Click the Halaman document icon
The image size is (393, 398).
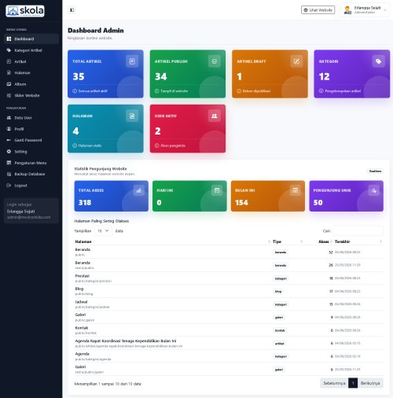pos(9,72)
